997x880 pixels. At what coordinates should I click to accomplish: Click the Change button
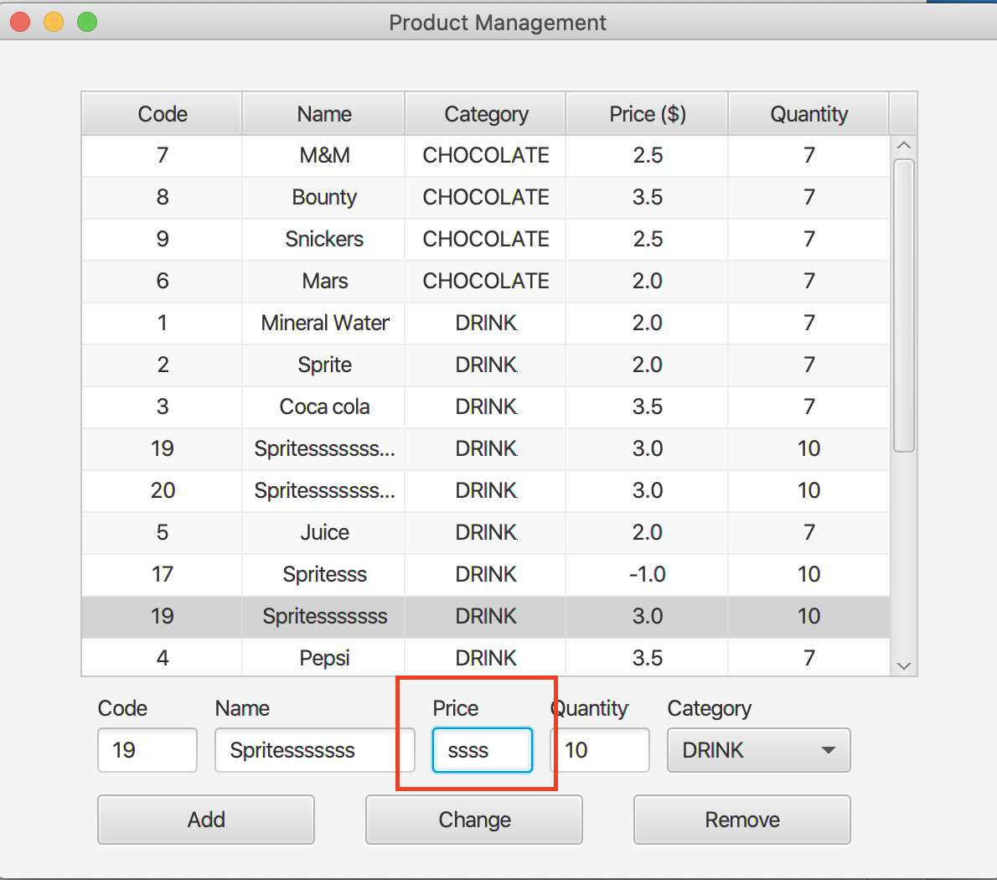coord(474,820)
